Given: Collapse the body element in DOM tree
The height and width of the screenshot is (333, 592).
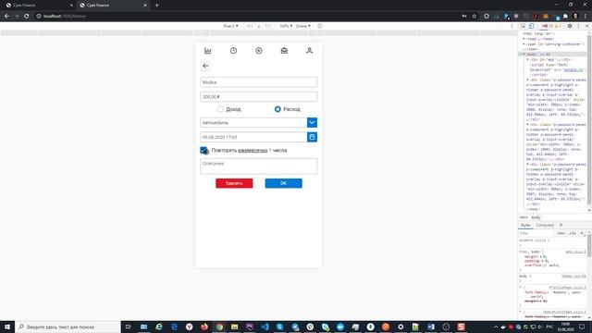Looking at the screenshot, I should (524, 55).
